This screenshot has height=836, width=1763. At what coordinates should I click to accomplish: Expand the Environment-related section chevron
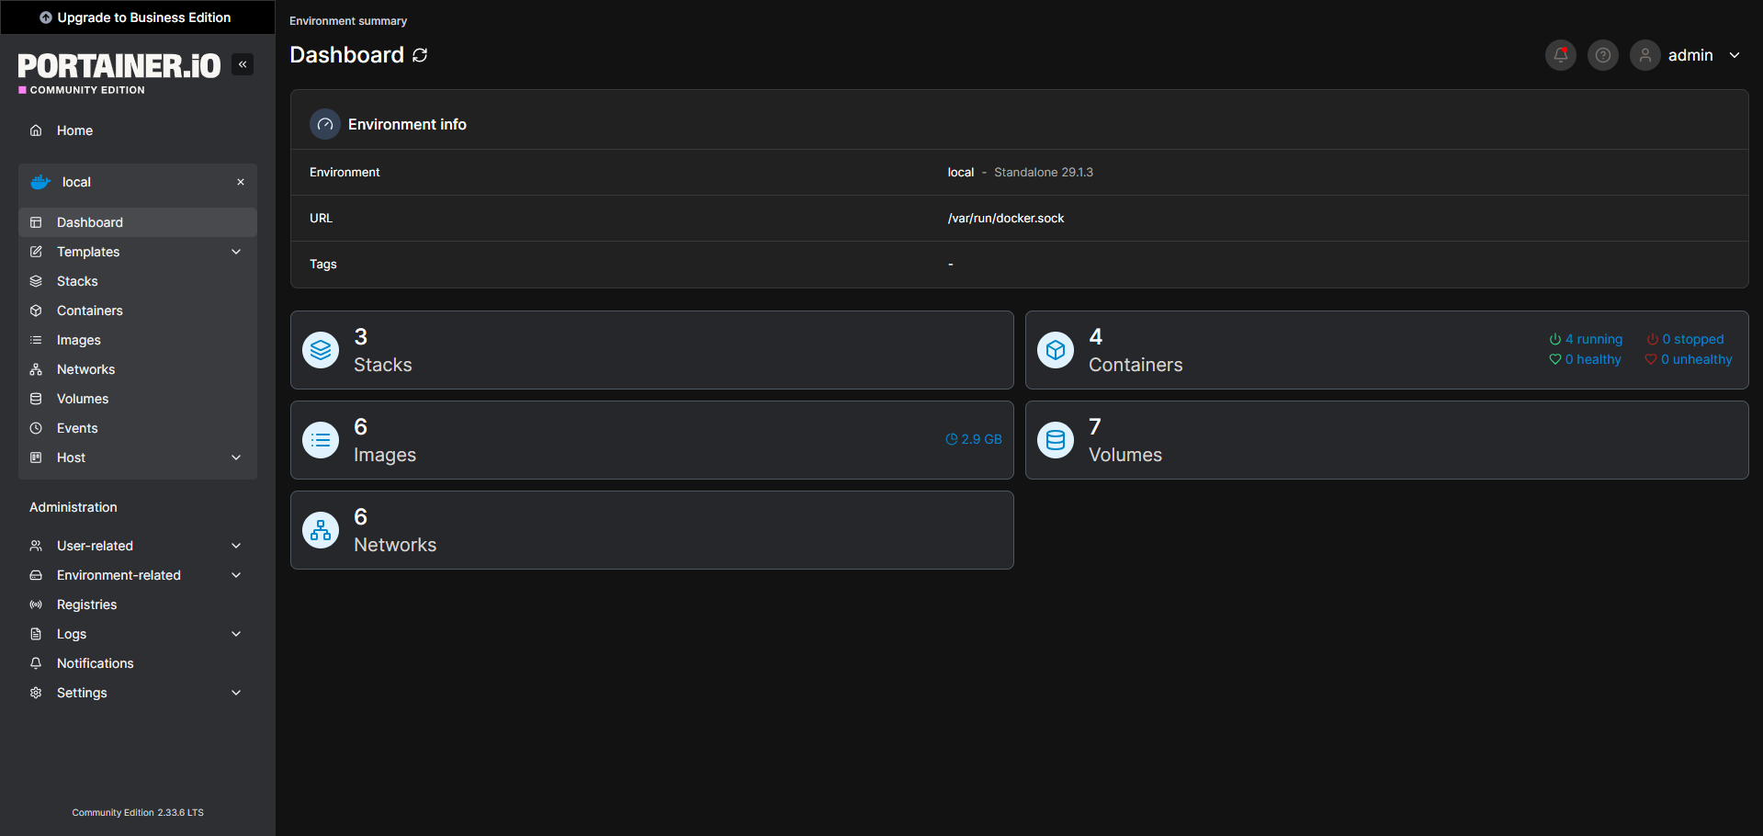point(236,575)
